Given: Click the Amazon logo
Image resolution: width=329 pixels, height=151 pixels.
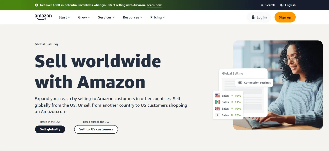Looking at the screenshot, I should [x=43, y=17].
